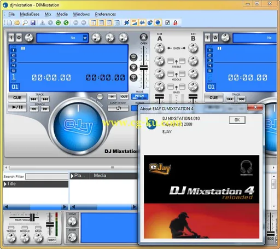Screen dimensions: 280x249
Task: Click the waveform ZOOM knob
Action: pyautogui.click(x=72, y=238)
